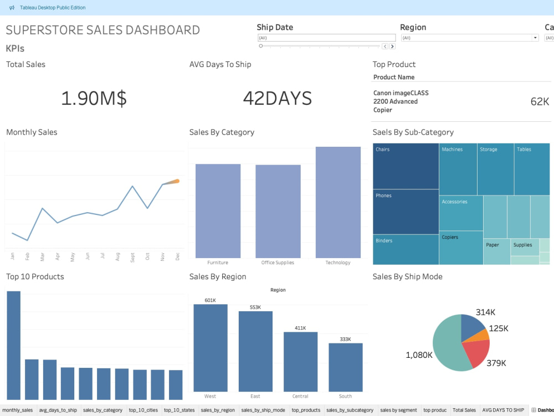Screen dimensions: 554x416
Task: Switch to the top_products tab
Action: 306,410
